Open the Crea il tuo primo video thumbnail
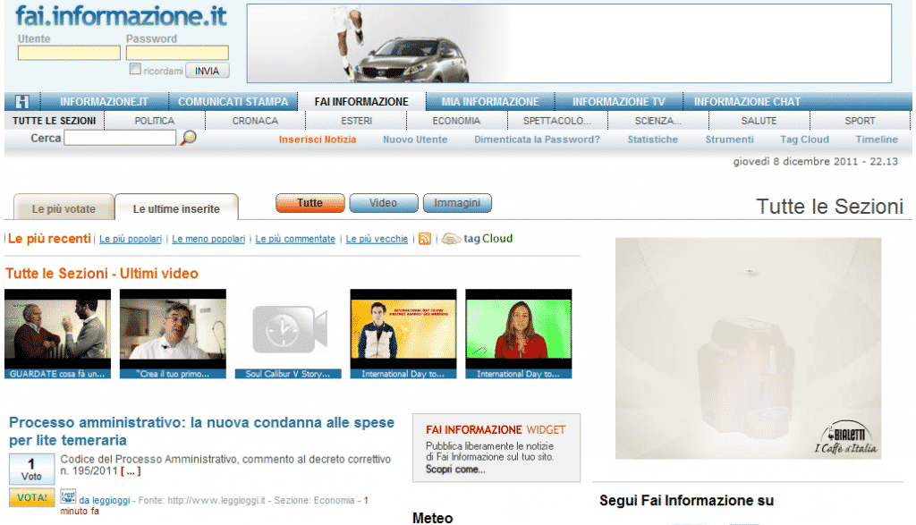916x525 pixels. click(x=173, y=334)
